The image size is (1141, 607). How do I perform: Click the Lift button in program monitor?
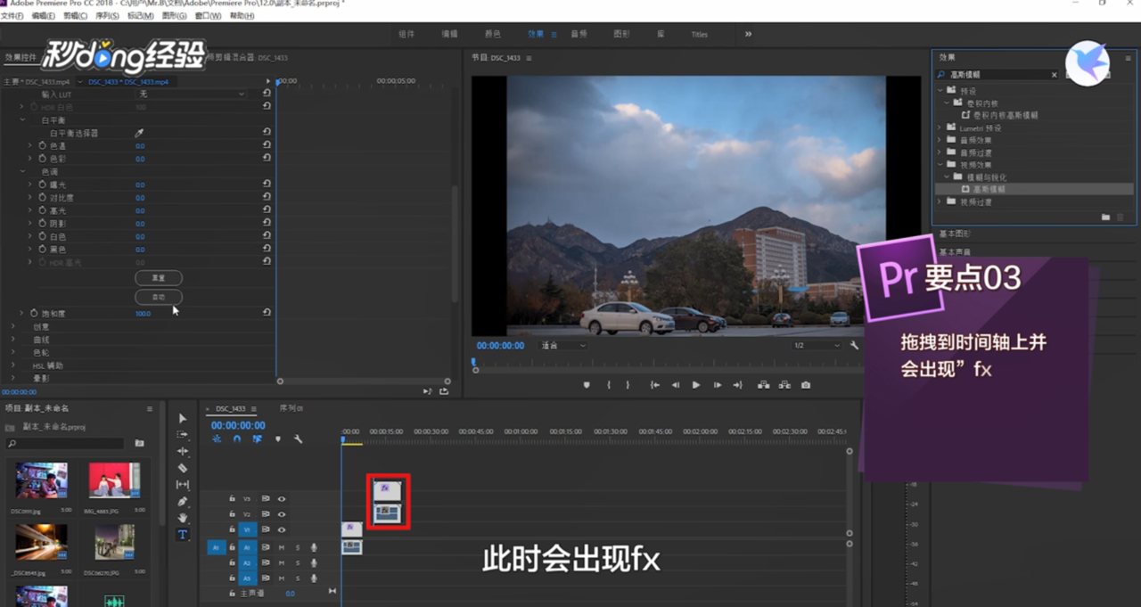tap(763, 385)
